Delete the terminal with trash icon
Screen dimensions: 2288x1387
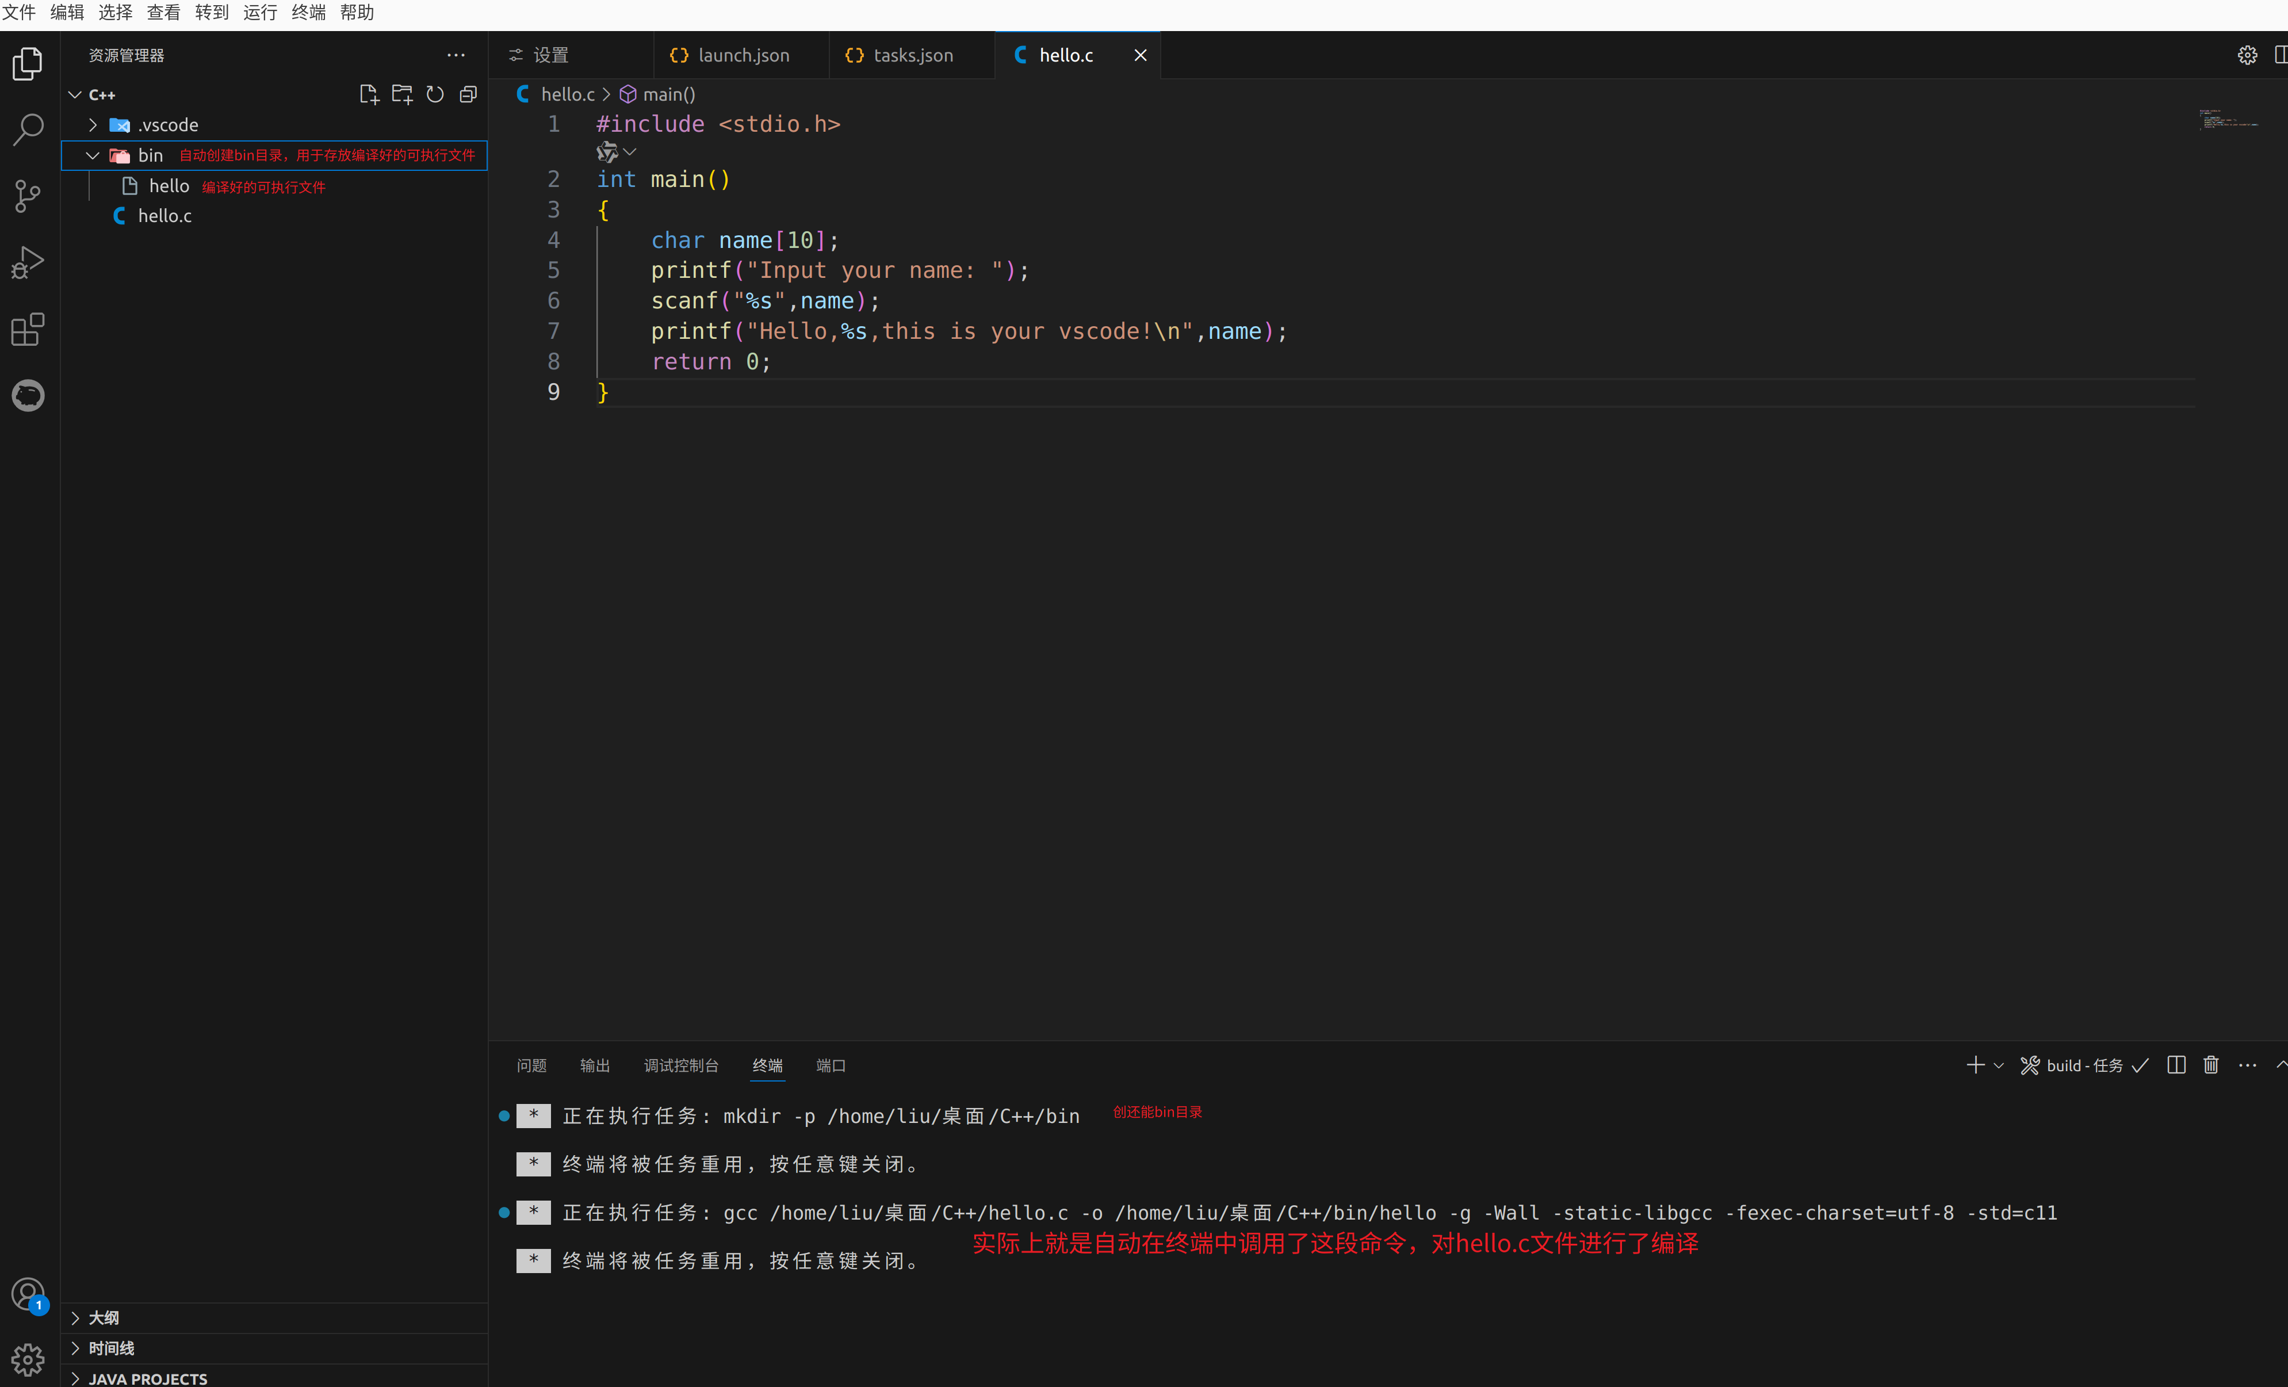[2211, 1065]
